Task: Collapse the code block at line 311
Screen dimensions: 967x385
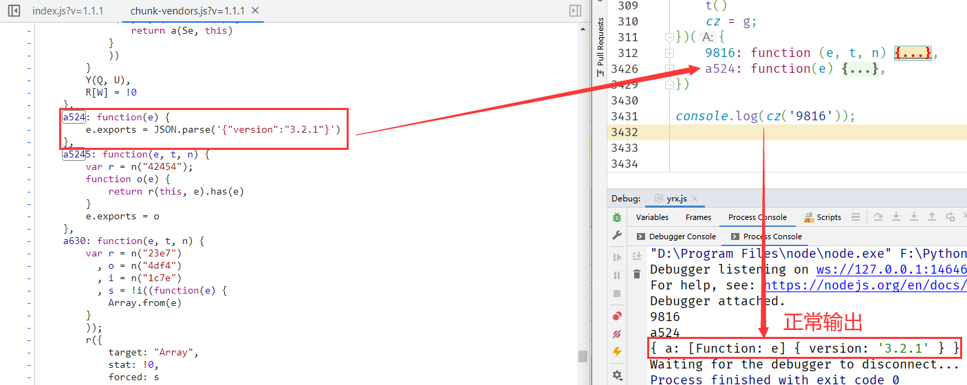Action: [669, 37]
